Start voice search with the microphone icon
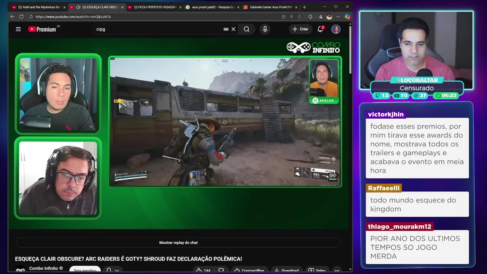The height and width of the screenshot is (274, 487). pyautogui.click(x=265, y=29)
